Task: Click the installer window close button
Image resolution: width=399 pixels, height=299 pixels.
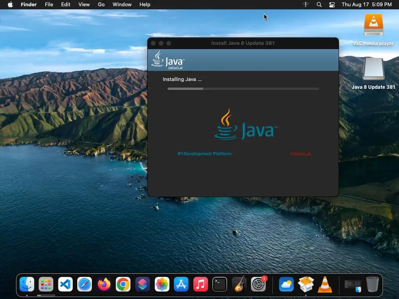Action: [x=153, y=43]
